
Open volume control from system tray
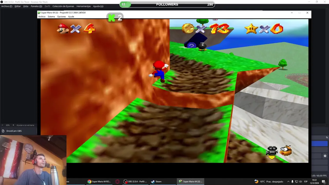click(x=301, y=181)
